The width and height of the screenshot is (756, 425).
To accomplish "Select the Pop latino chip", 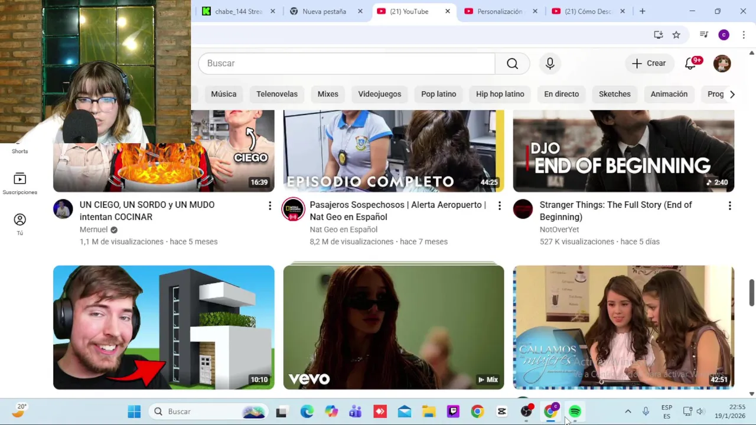I will pos(438,94).
